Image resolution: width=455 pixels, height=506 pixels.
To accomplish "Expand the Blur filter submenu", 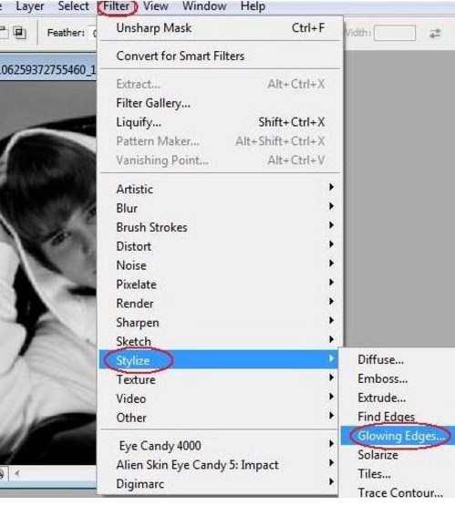I will (220, 208).
